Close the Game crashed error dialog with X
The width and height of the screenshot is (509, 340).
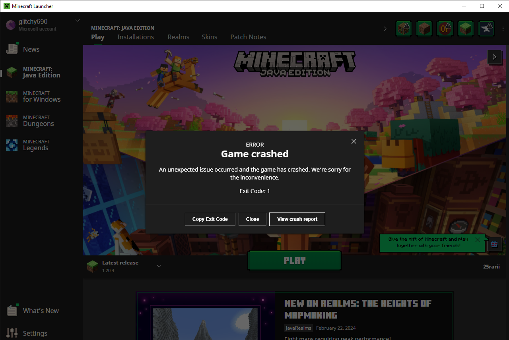coord(354,141)
